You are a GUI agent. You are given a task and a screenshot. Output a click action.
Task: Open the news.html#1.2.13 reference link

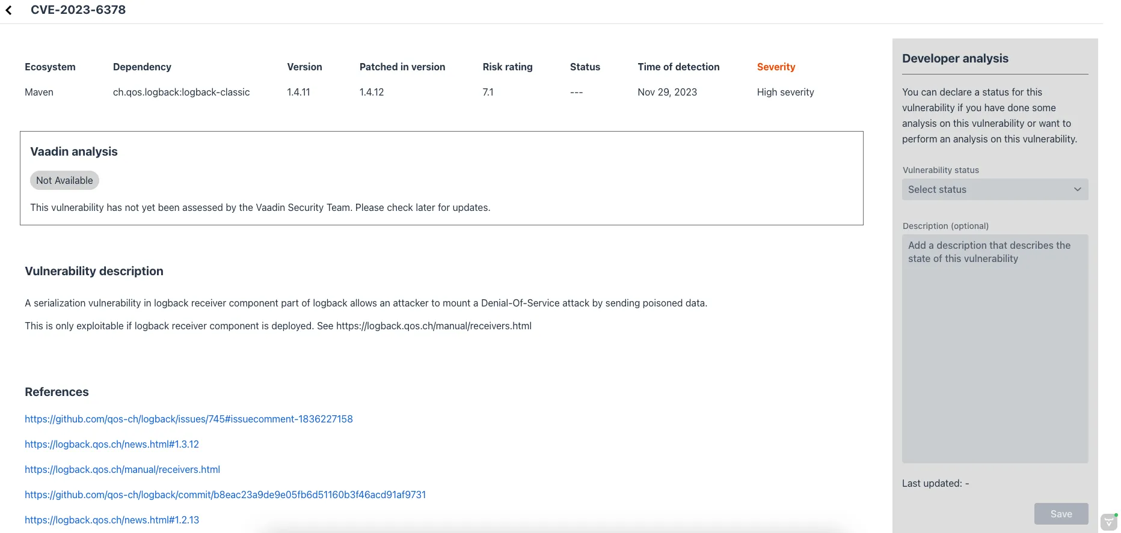(x=111, y=520)
